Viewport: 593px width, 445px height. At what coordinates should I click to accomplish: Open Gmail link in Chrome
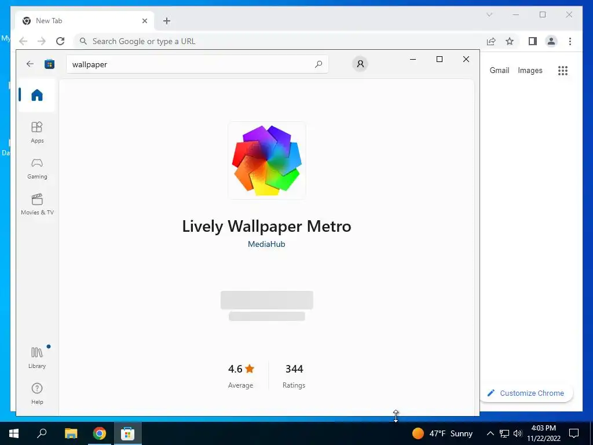coord(499,70)
